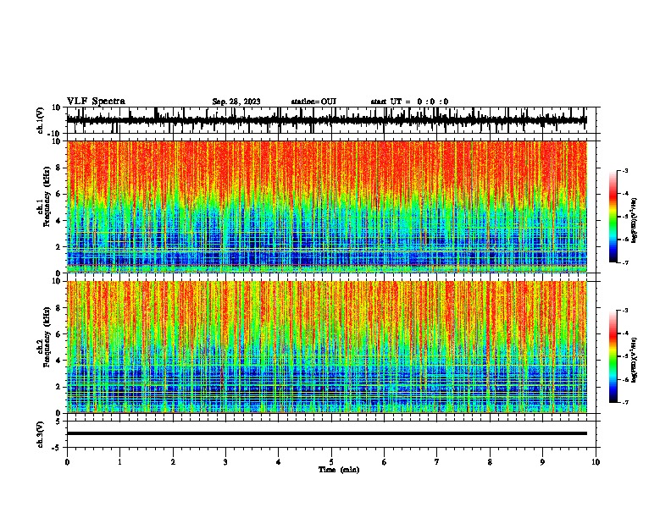Click the ch.1 spectrogram plot area
The height and width of the screenshot is (518, 671).
(326, 207)
